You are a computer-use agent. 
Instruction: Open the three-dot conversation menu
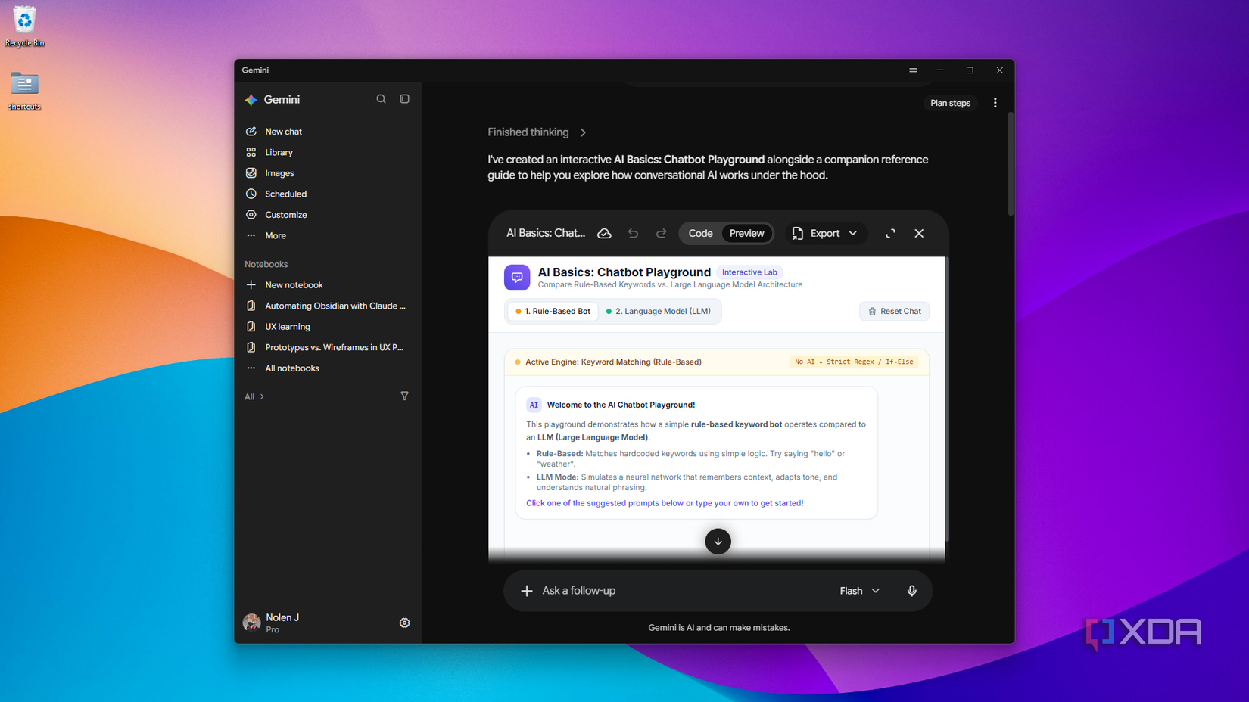(995, 103)
